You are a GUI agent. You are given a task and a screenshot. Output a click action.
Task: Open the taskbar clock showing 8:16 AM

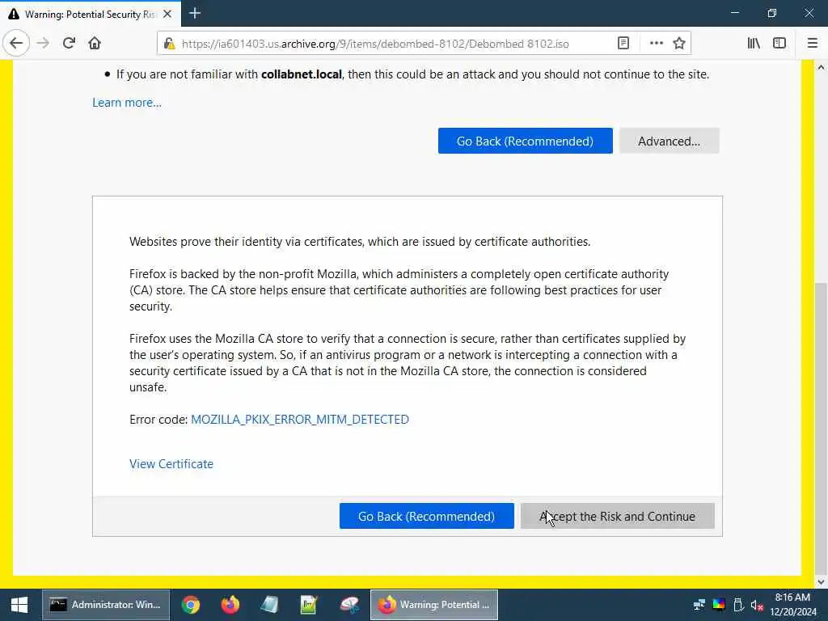(x=793, y=605)
